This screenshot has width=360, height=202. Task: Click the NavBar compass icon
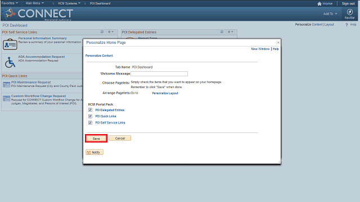[x=349, y=12]
